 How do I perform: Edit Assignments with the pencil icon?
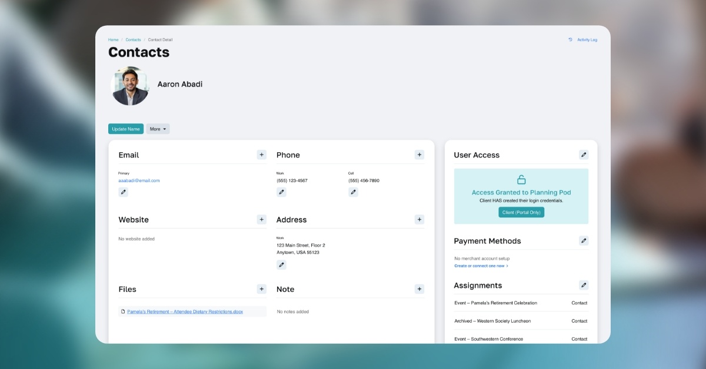pos(584,285)
